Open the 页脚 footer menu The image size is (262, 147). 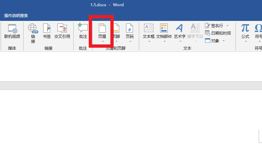tap(116, 32)
